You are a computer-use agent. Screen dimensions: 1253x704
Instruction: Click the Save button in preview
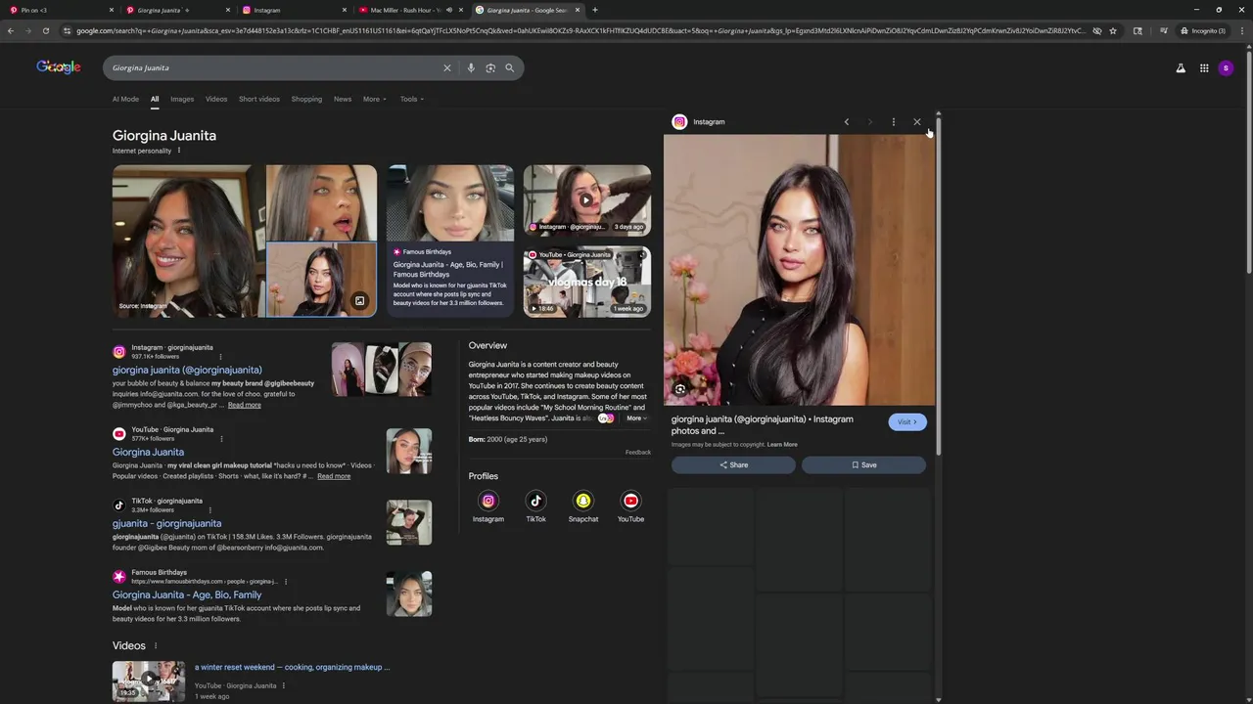(863, 465)
